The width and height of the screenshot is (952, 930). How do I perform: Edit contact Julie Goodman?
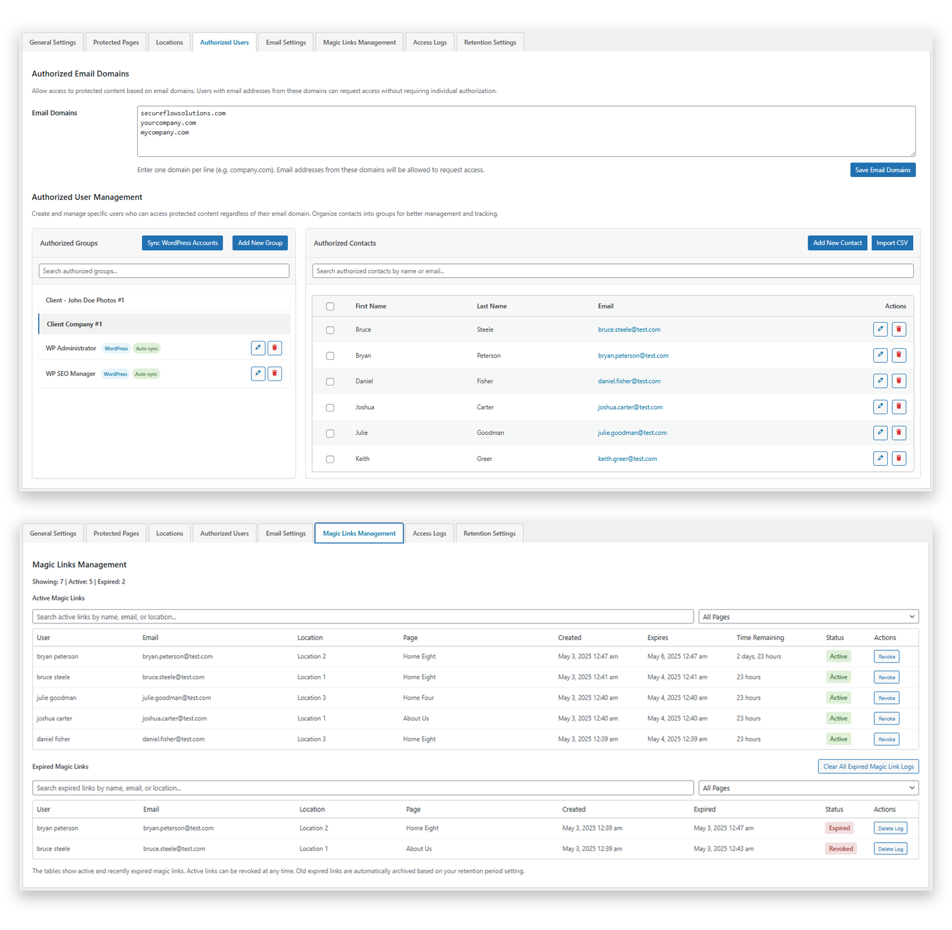click(x=880, y=433)
